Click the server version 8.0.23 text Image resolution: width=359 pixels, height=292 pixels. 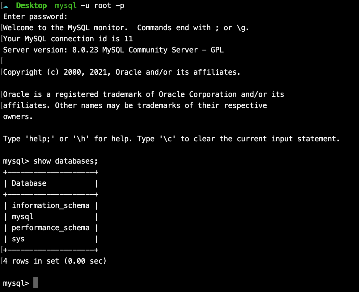click(x=85, y=50)
